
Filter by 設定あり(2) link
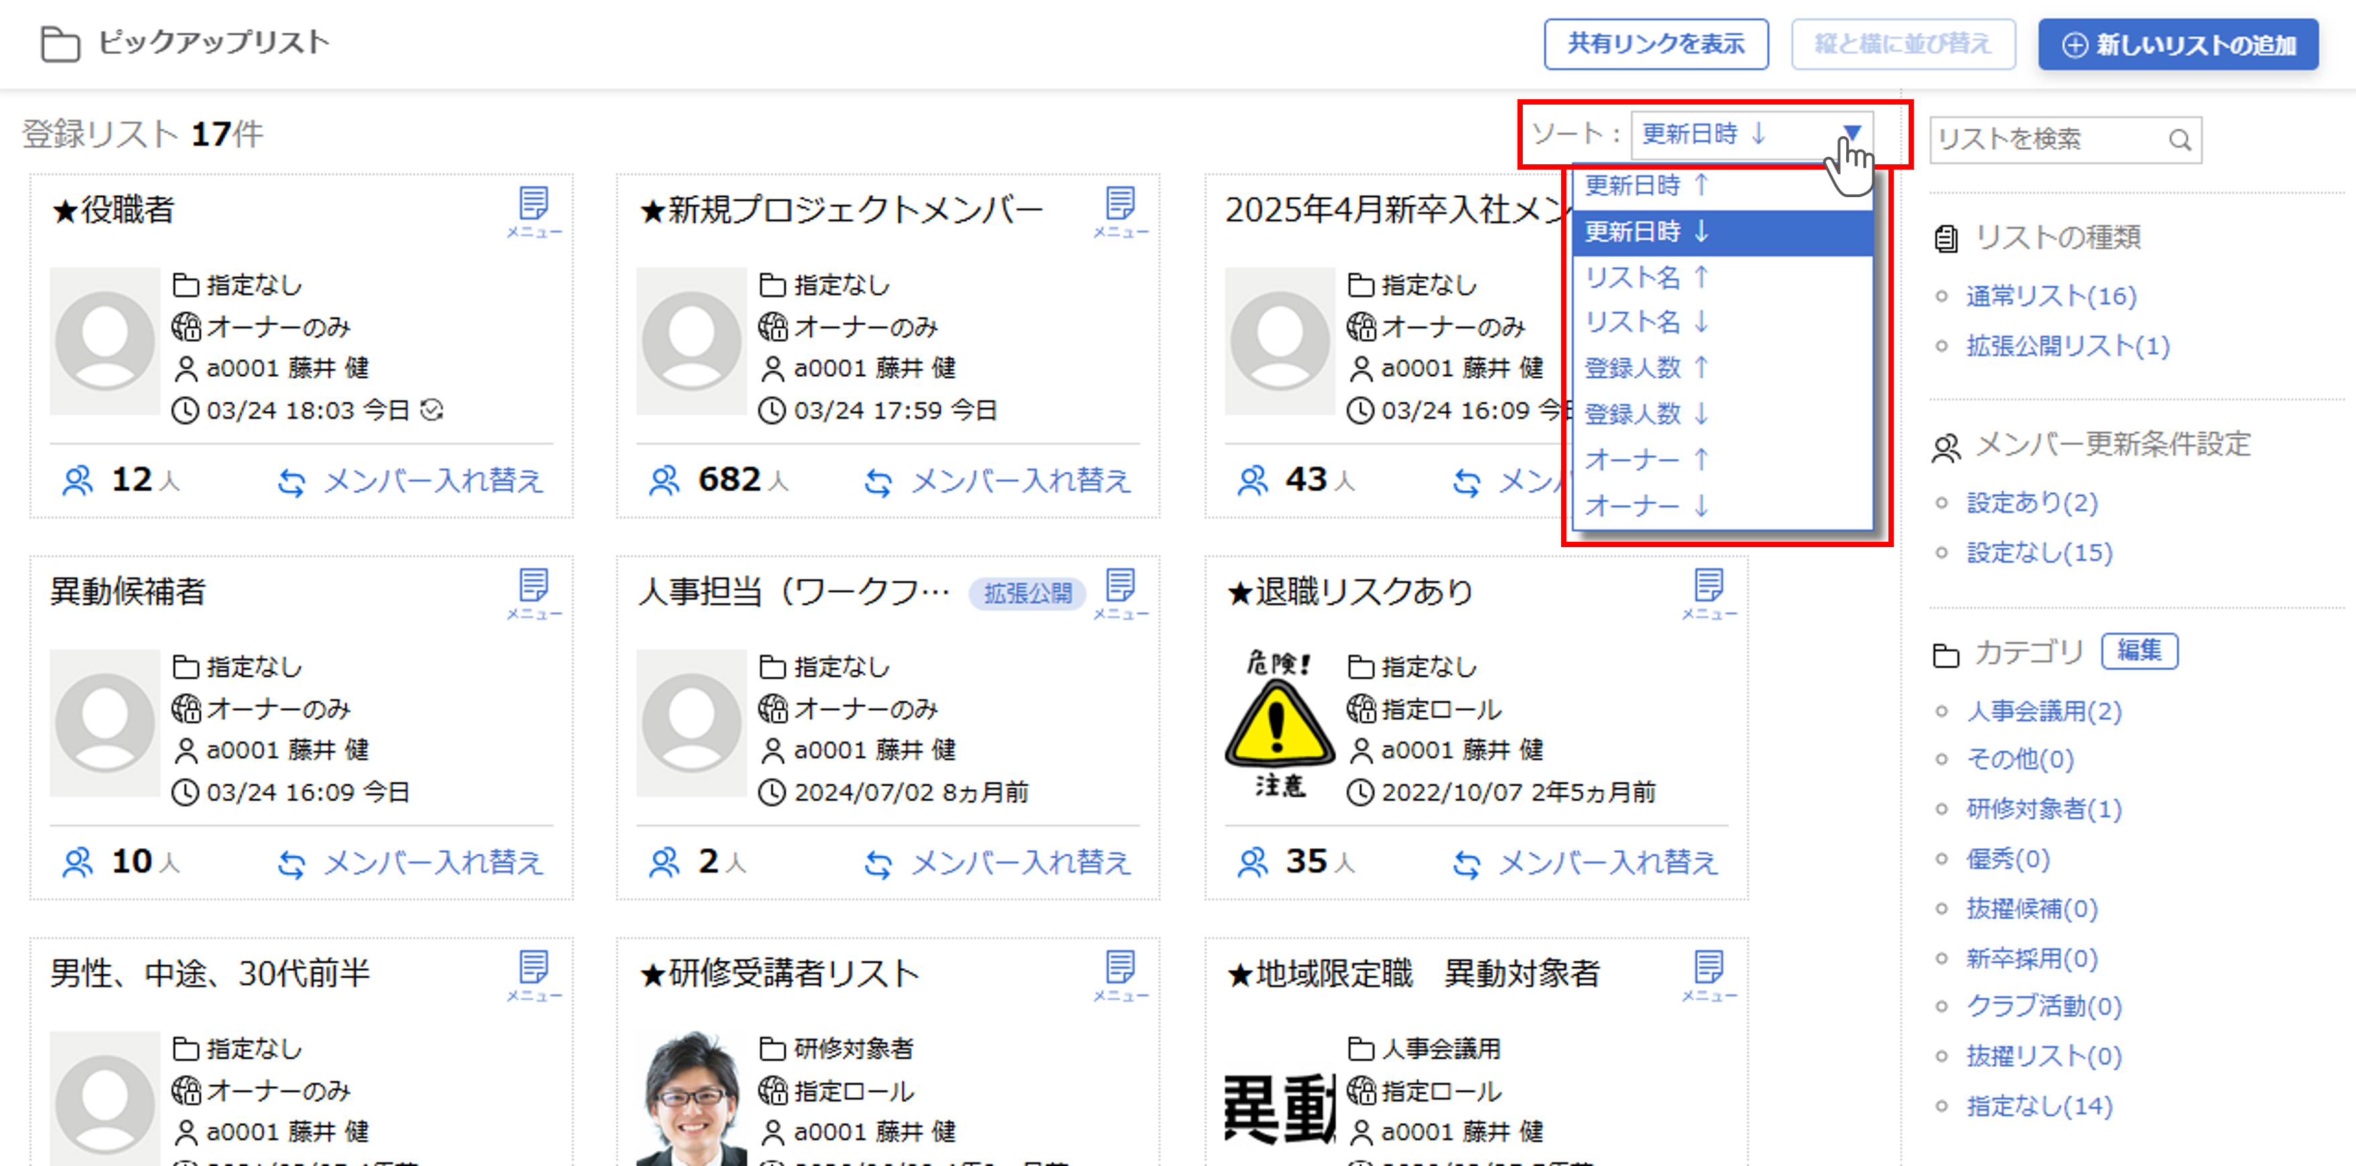(2031, 503)
